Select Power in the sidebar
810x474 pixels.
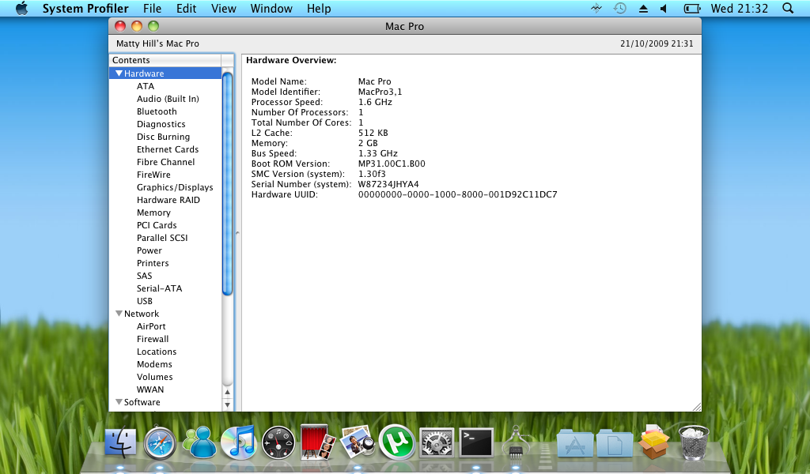(x=150, y=250)
